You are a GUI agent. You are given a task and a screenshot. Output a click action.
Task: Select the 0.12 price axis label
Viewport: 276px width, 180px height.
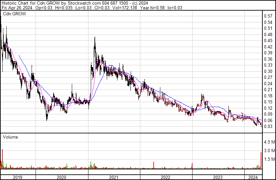[x=268, y=108]
